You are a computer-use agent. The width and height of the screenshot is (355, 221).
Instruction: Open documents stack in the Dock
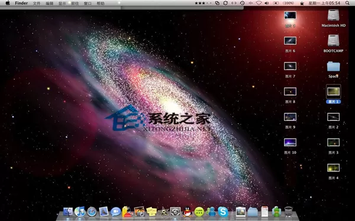point(264,212)
